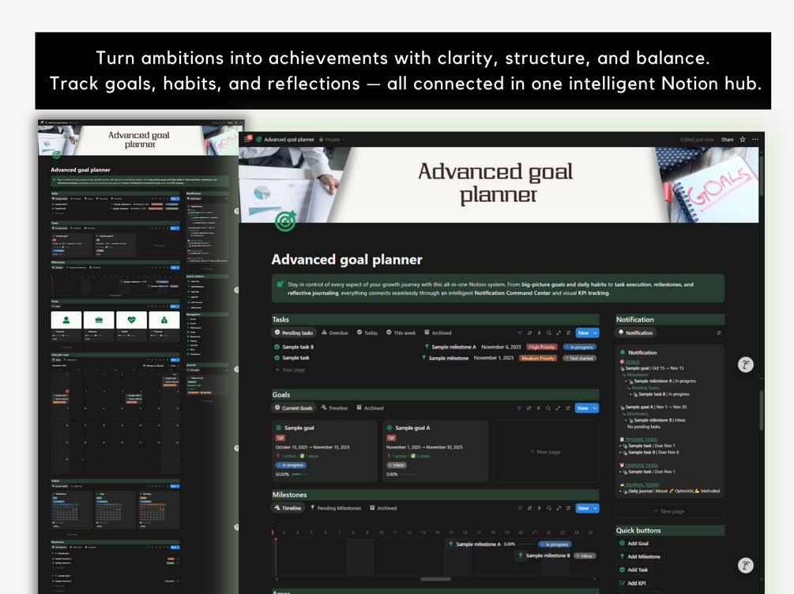
Task: Open the Sample goal A card
Action: 435,451
